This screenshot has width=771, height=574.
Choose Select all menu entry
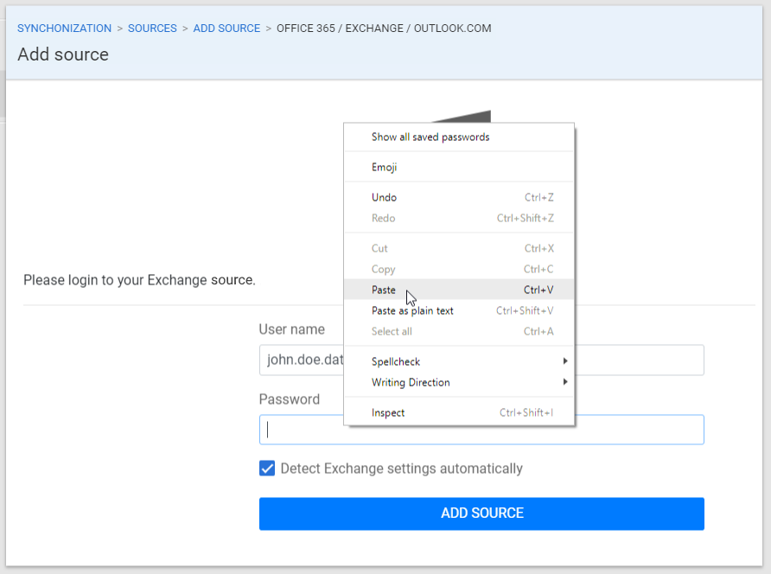pos(459,331)
